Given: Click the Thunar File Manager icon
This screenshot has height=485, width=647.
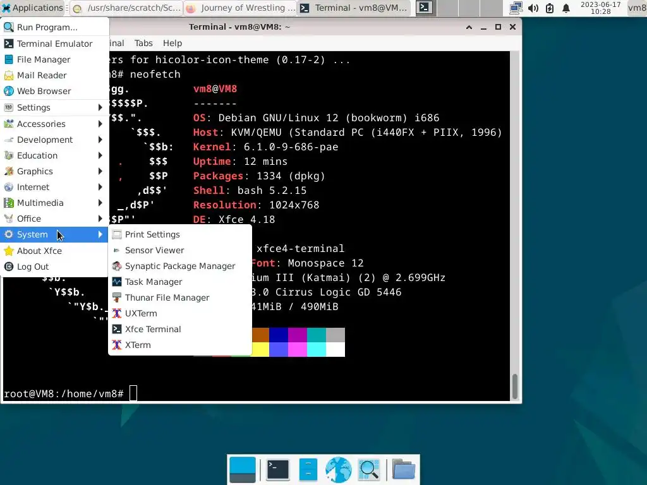Looking at the screenshot, I should tap(117, 297).
